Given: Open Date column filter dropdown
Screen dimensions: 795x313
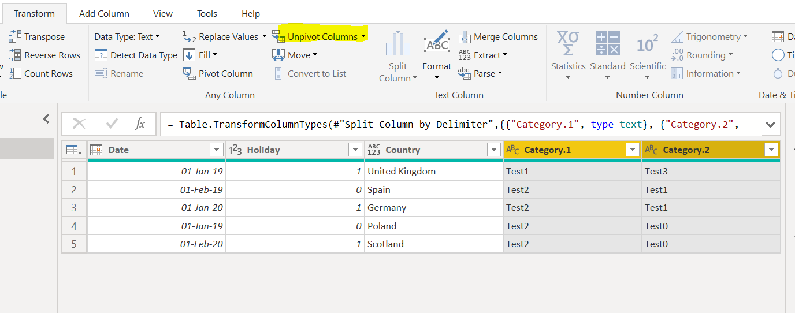Looking at the screenshot, I should (x=217, y=150).
